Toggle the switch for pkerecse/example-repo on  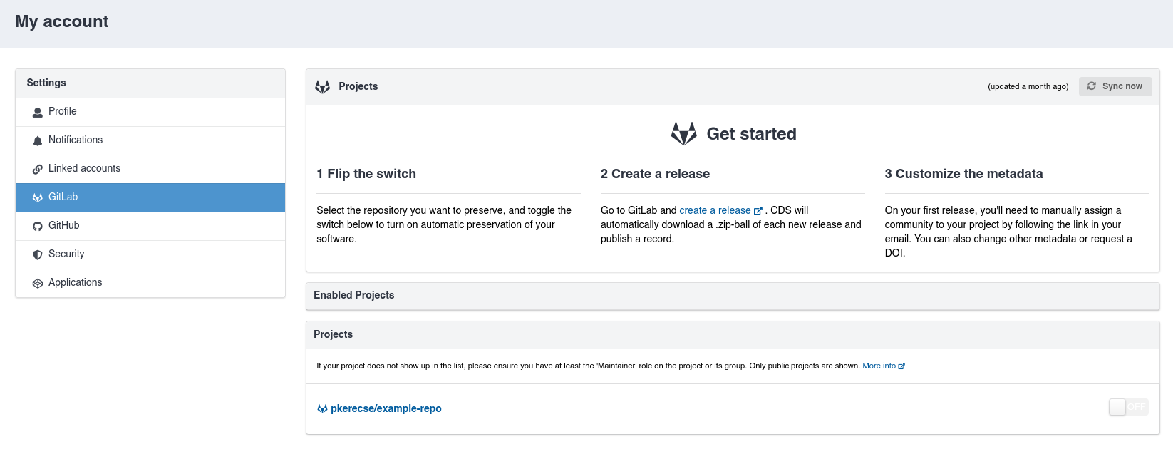click(x=1129, y=407)
